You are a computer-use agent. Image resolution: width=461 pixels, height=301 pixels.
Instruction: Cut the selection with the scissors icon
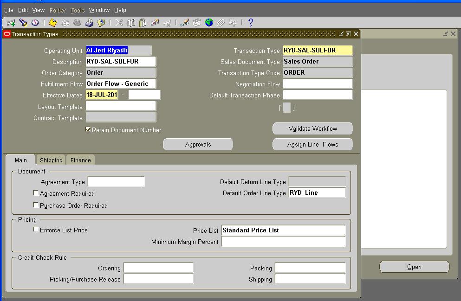[x=118, y=22]
